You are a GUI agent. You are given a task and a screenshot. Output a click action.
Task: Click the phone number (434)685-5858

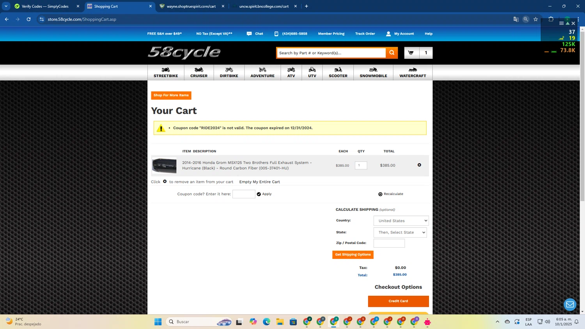[x=291, y=34]
